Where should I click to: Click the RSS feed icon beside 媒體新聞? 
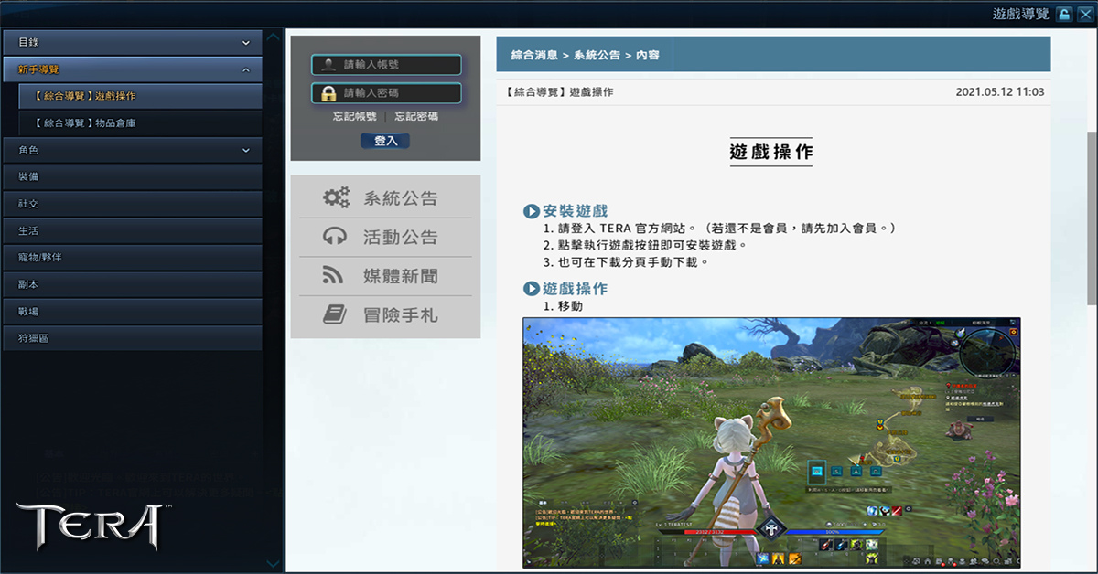[x=334, y=276]
